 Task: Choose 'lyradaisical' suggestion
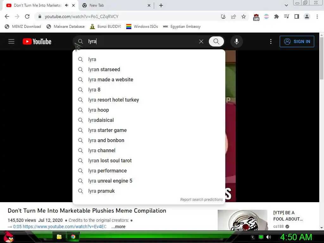point(149,120)
